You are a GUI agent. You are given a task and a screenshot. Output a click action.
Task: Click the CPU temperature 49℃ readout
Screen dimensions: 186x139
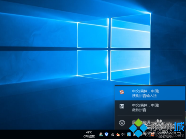[x=89, y=134]
